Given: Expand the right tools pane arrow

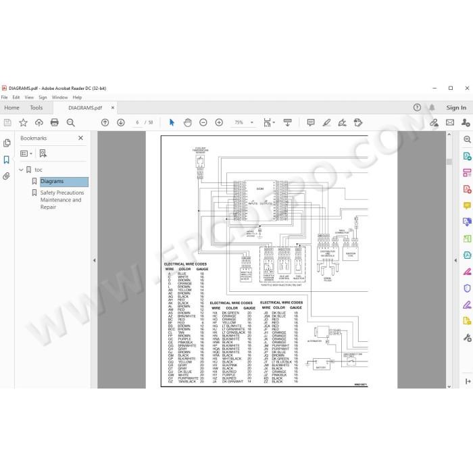Looking at the screenshot, I should click(x=455, y=260).
